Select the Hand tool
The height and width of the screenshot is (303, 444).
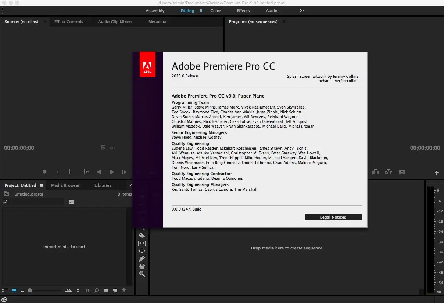(142, 266)
